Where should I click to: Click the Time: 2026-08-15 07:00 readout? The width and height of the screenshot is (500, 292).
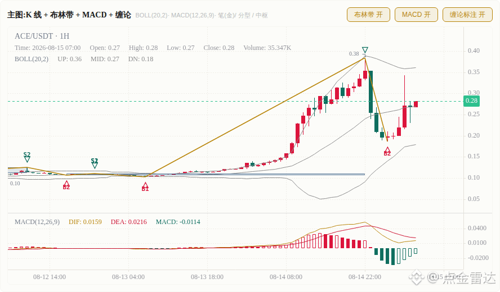tap(47, 48)
